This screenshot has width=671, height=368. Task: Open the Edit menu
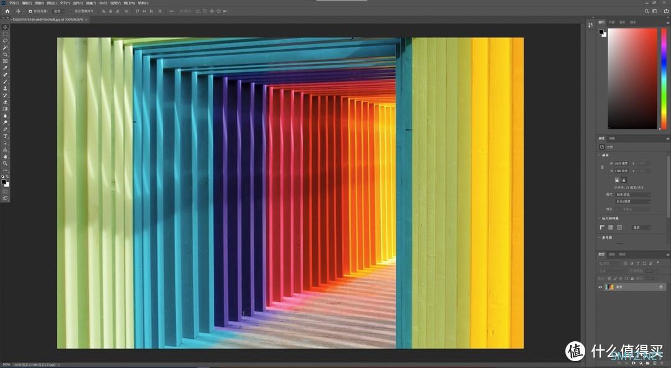[27, 3]
